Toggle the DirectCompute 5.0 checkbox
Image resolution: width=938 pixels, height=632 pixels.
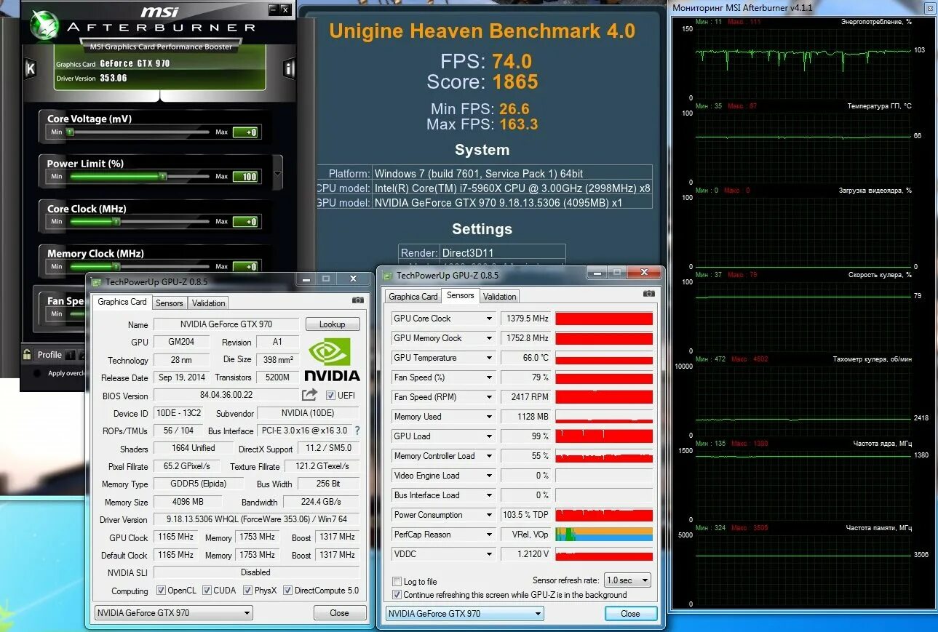point(287,590)
